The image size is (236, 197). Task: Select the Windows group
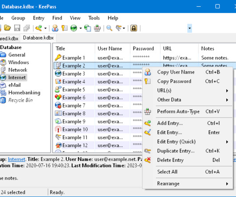pyautogui.click(x=19, y=62)
